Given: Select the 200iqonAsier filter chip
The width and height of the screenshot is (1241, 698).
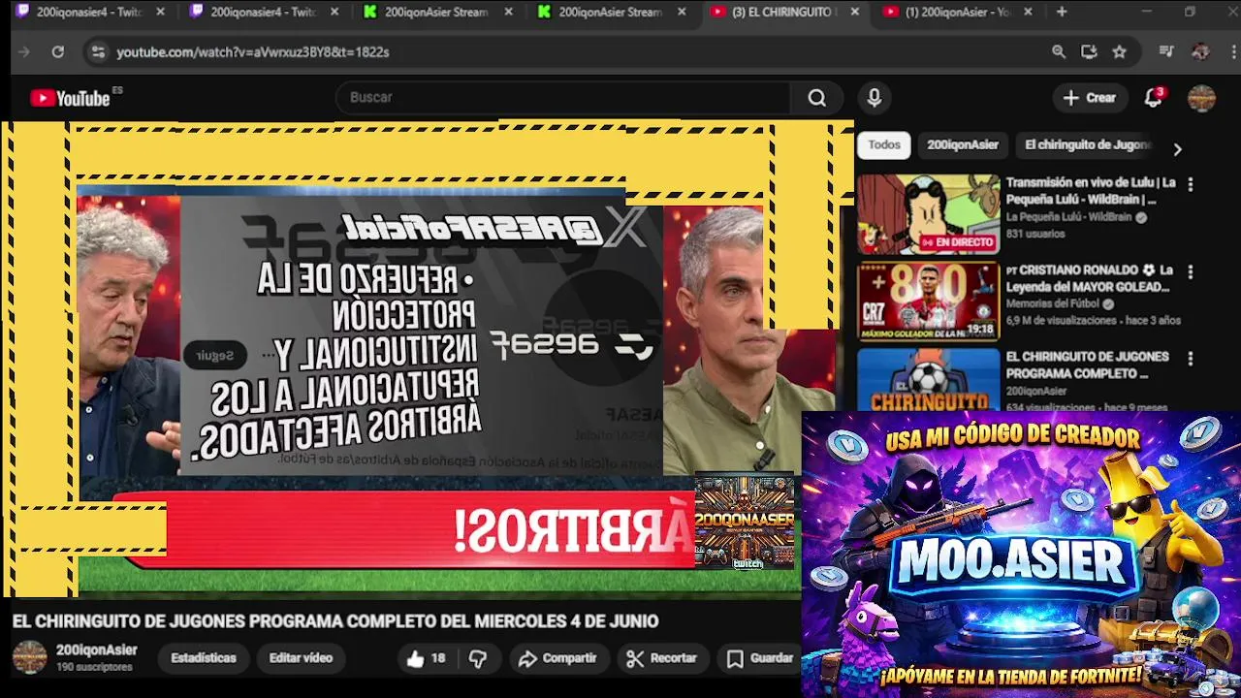Looking at the screenshot, I should tap(963, 144).
